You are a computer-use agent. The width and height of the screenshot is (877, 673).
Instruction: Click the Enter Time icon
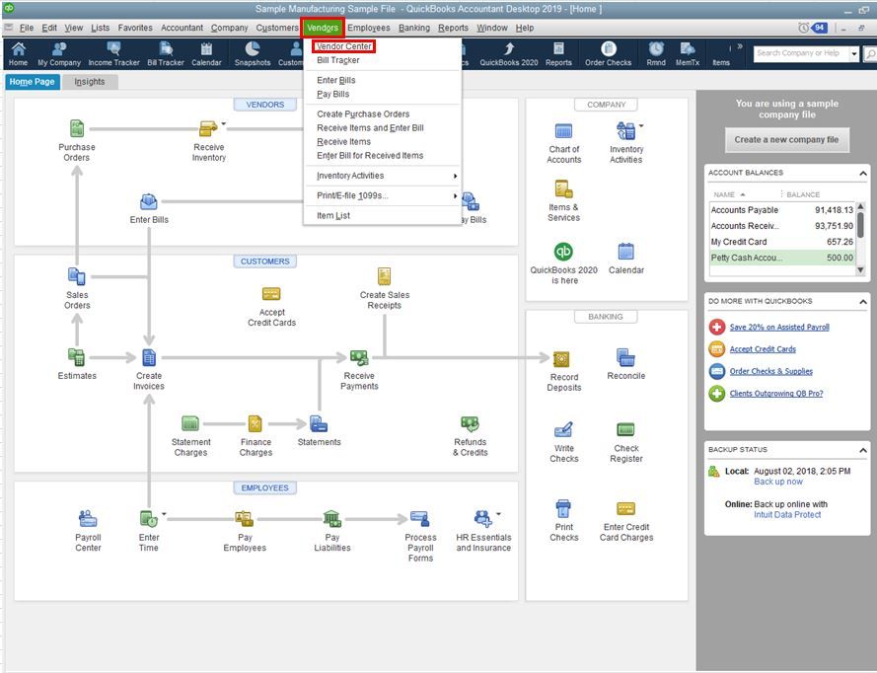click(149, 519)
